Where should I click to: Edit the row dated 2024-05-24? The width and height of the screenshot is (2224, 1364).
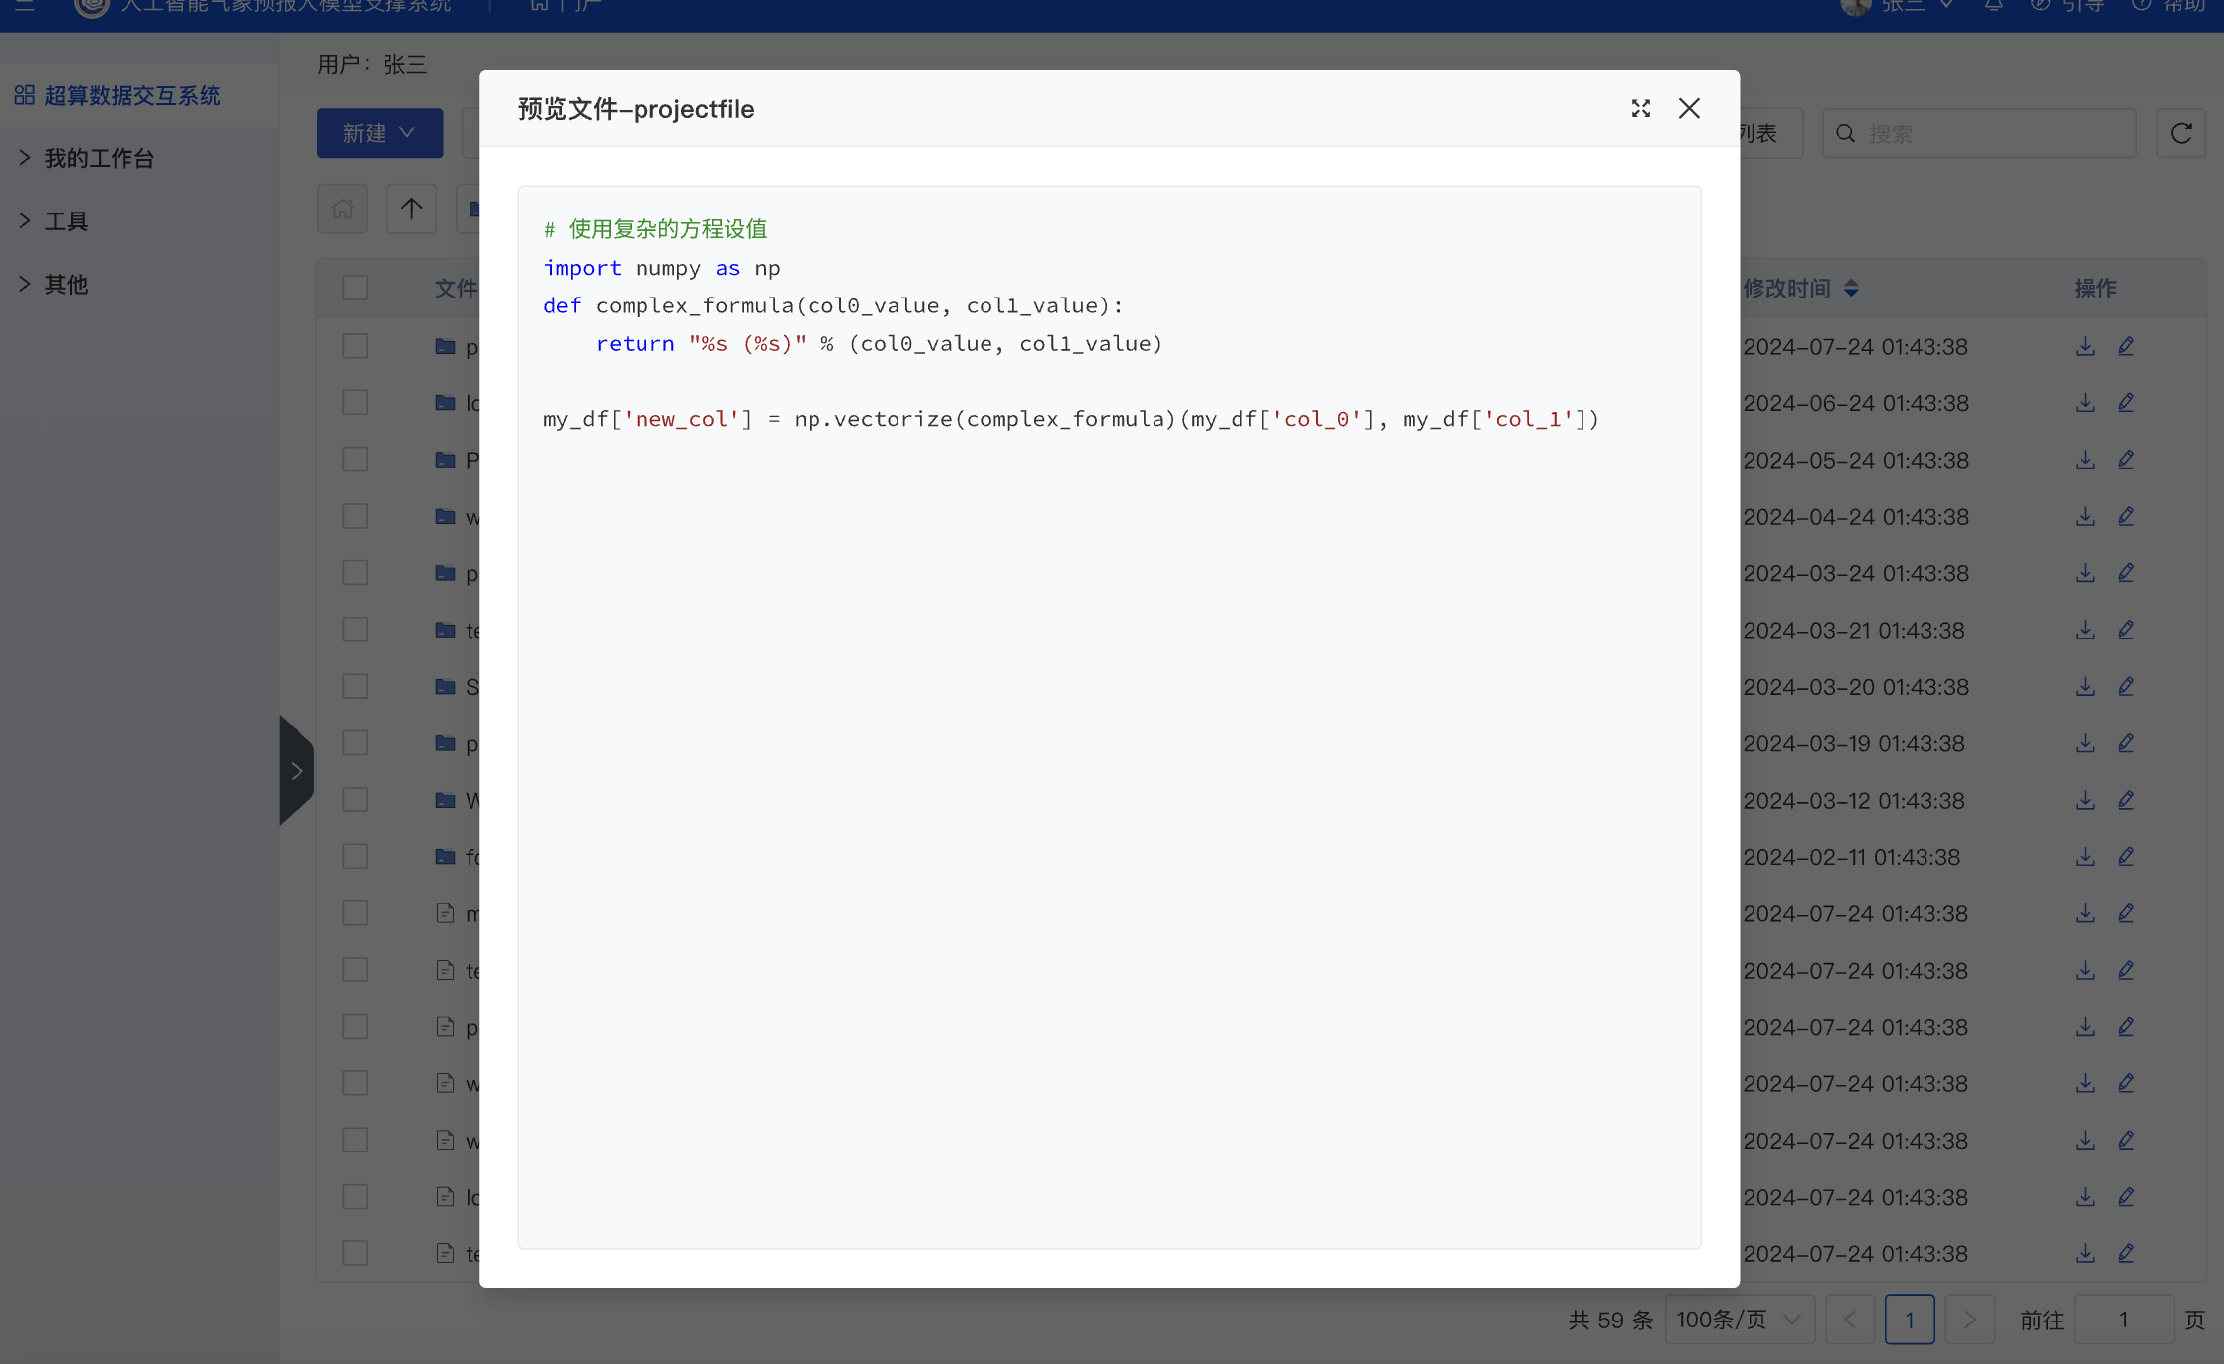click(x=2126, y=460)
